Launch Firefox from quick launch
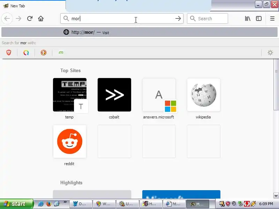This screenshot has height=209, width=279. pyautogui.click(x=48, y=204)
